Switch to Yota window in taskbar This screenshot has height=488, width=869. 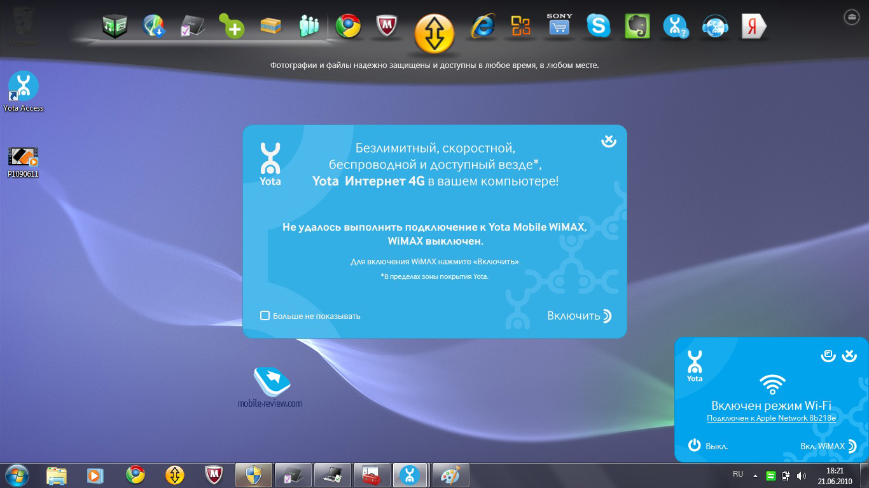(410, 475)
